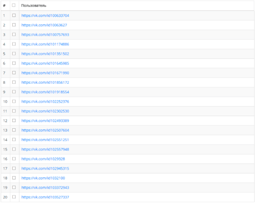Open link https://vk.com/id102557948
Viewport: 256px width, 204px height.
(x=45, y=149)
